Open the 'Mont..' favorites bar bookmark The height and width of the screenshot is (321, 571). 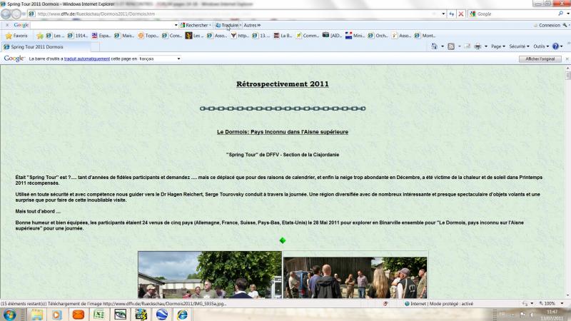[425, 36]
